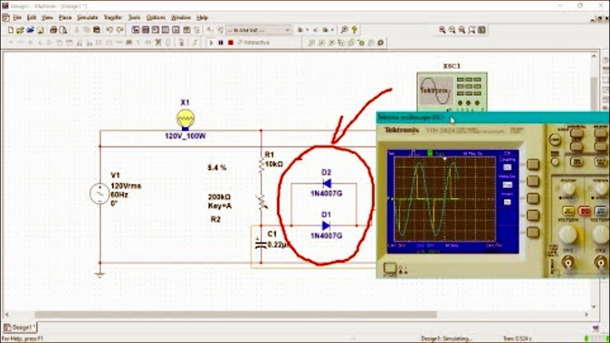
Task: Open the Simulate menu
Action: (88, 18)
